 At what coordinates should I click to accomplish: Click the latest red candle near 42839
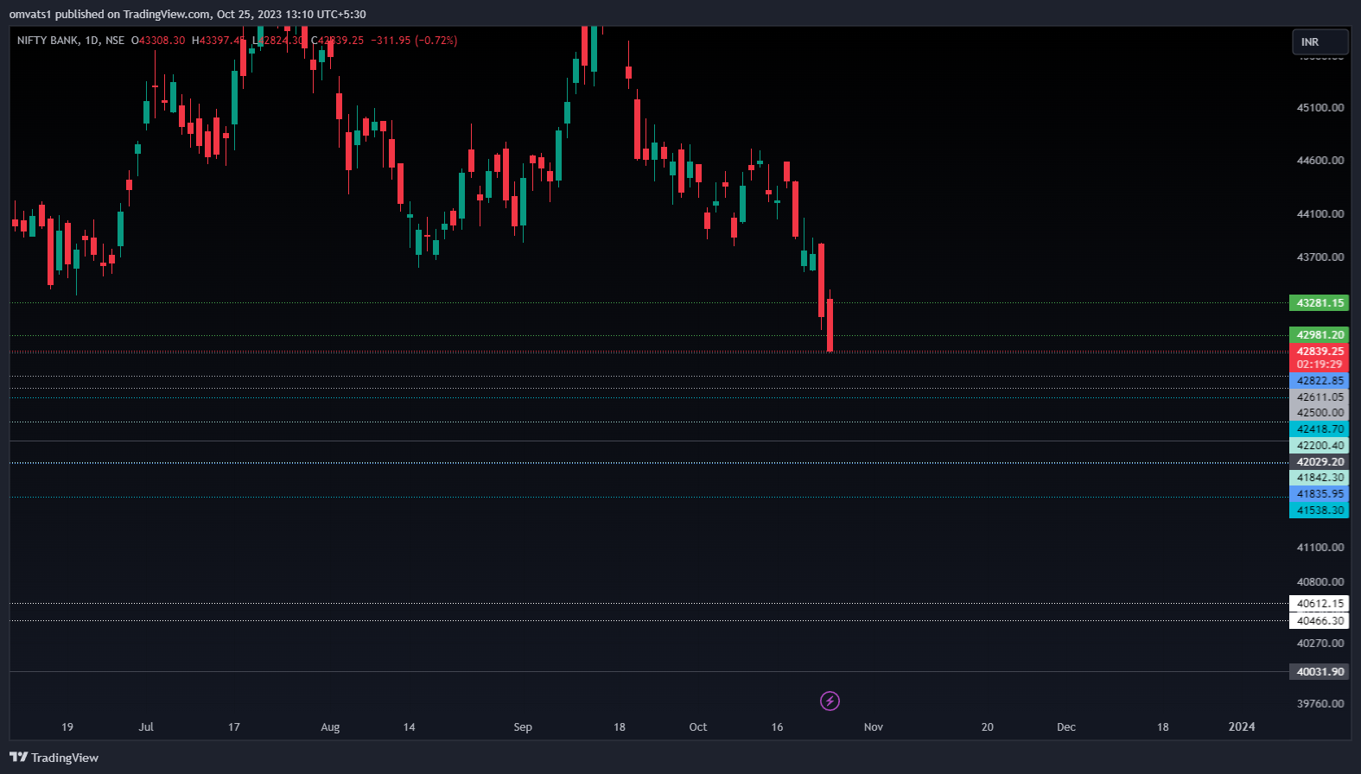(x=830, y=326)
